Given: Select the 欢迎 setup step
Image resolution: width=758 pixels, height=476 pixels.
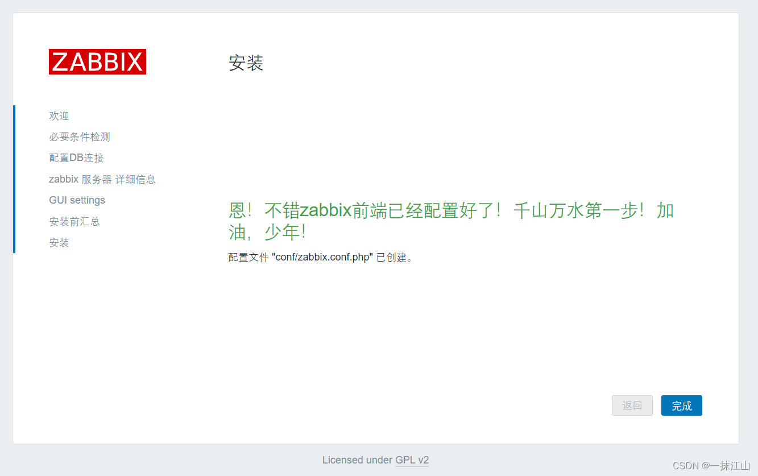Looking at the screenshot, I should 59,115.
